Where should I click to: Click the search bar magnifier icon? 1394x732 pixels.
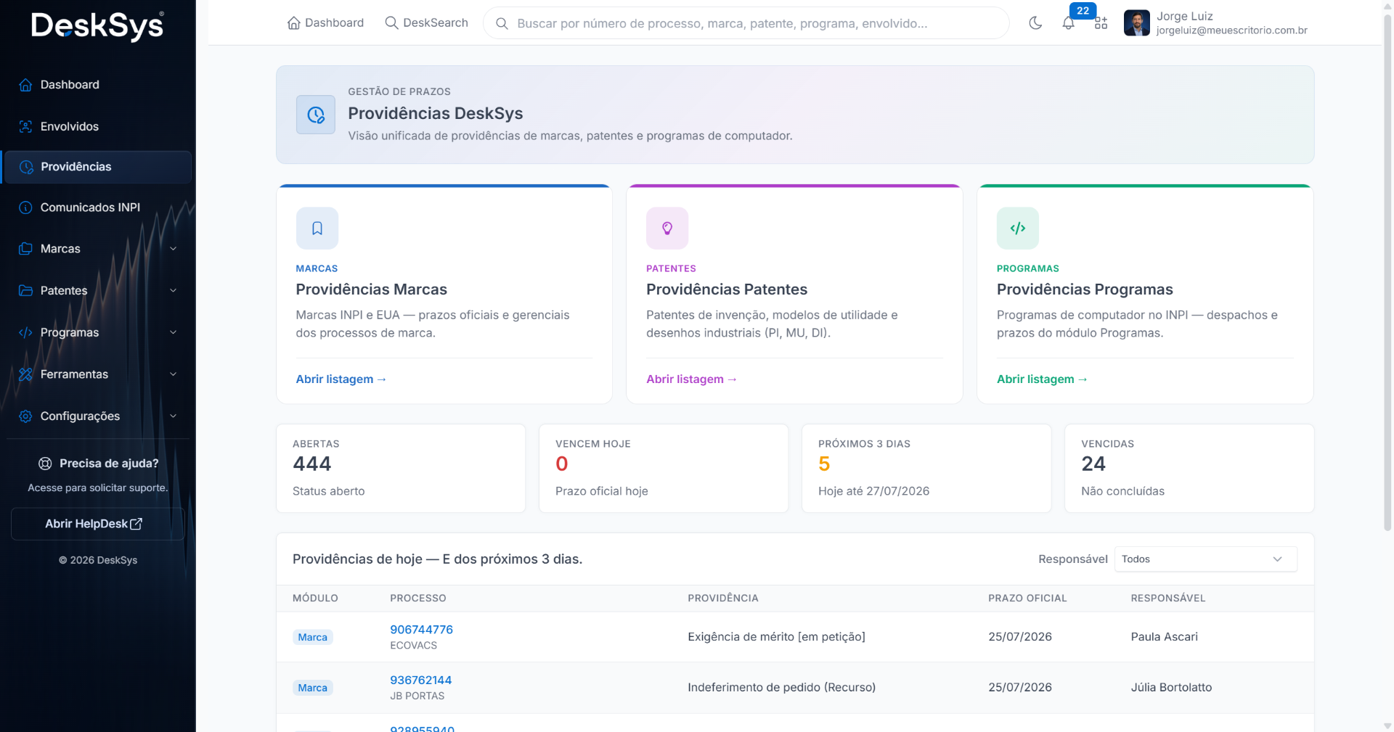point(502,24)
